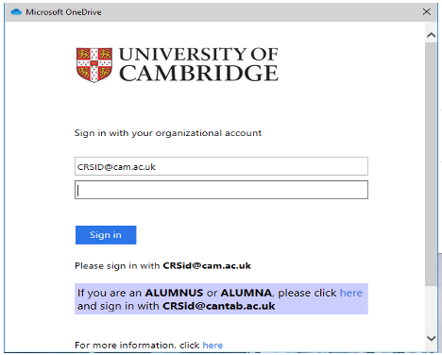The height and width of the screenshot is (355, 442).
Task: Click the University of Cambridge crest shield
Action: (x=94, y=65)
